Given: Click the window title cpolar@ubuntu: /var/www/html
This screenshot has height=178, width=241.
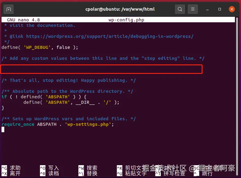Looking at the screenshot, I should 120,9.
